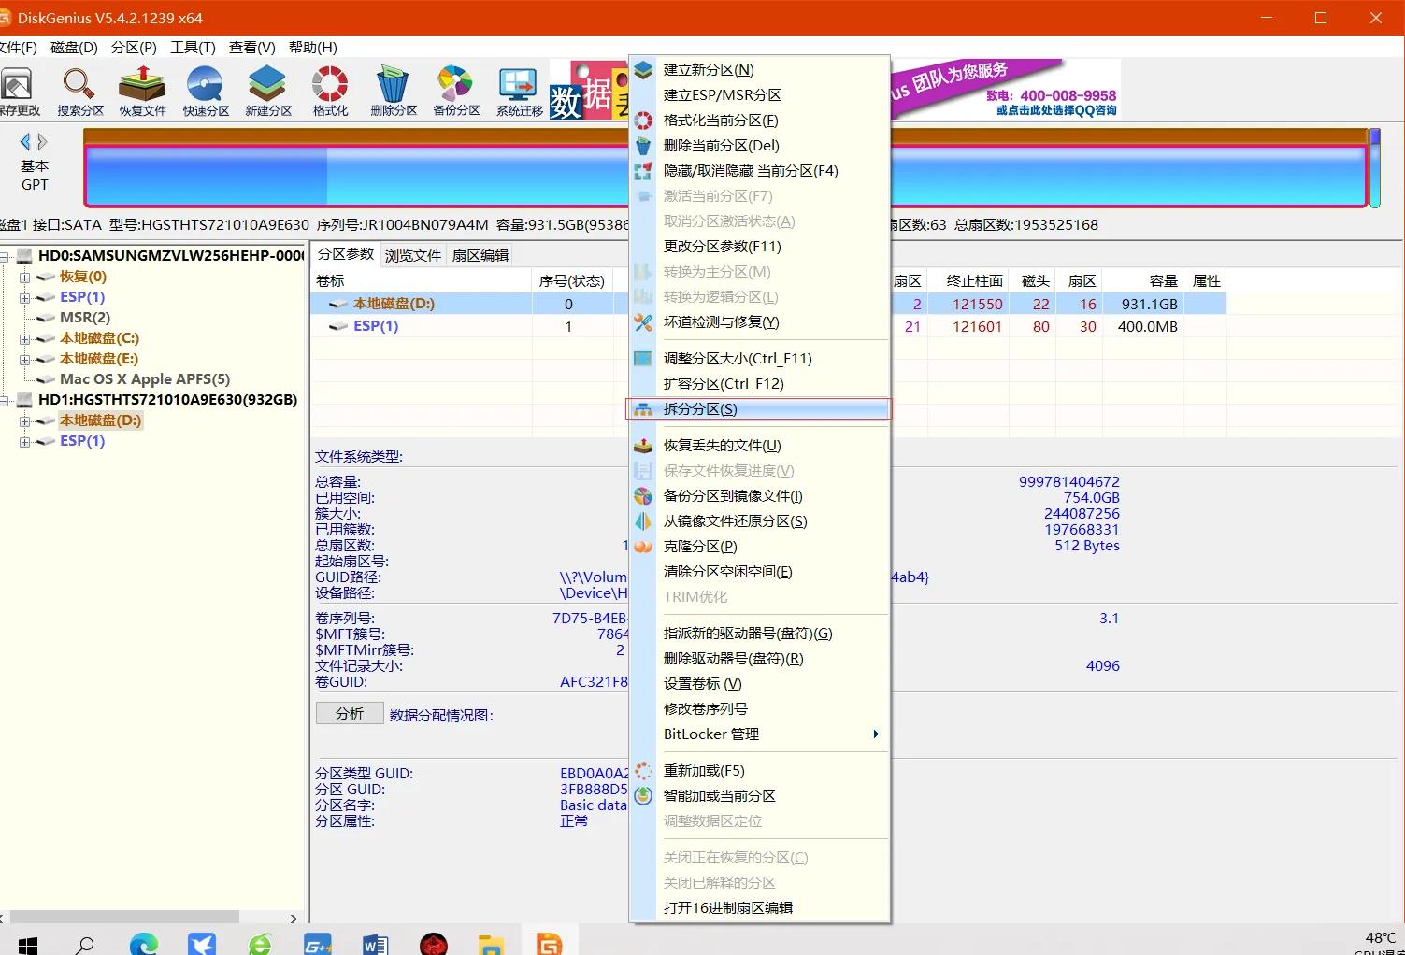
Task: Select the 删除分区 (Delete Partition) icon
Action: click(x=393, y=89)
